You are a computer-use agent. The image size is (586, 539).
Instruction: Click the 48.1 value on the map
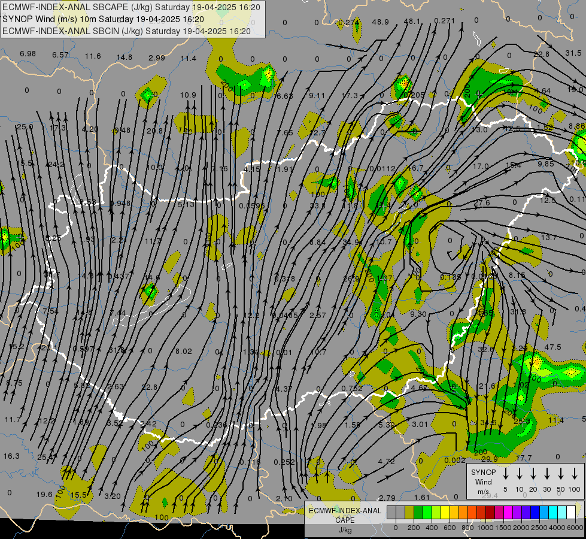[412, 22]
